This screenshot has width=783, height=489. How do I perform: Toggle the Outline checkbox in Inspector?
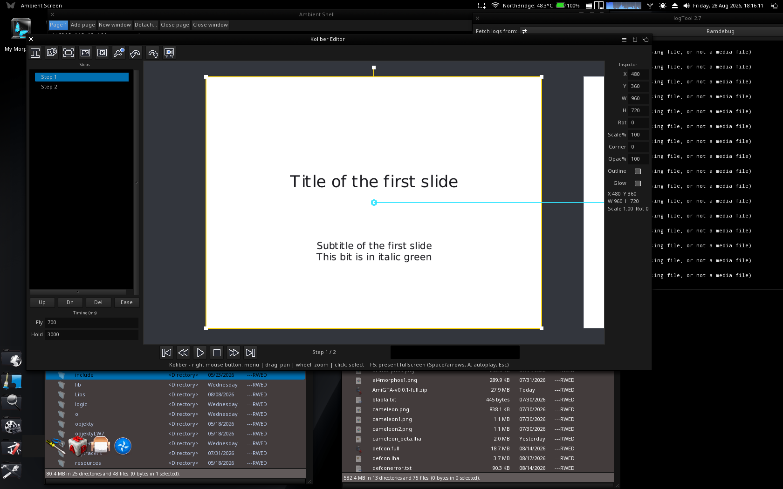tap(638, 171)
